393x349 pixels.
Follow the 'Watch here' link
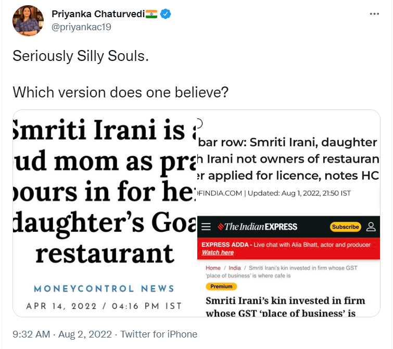point(218,253)
